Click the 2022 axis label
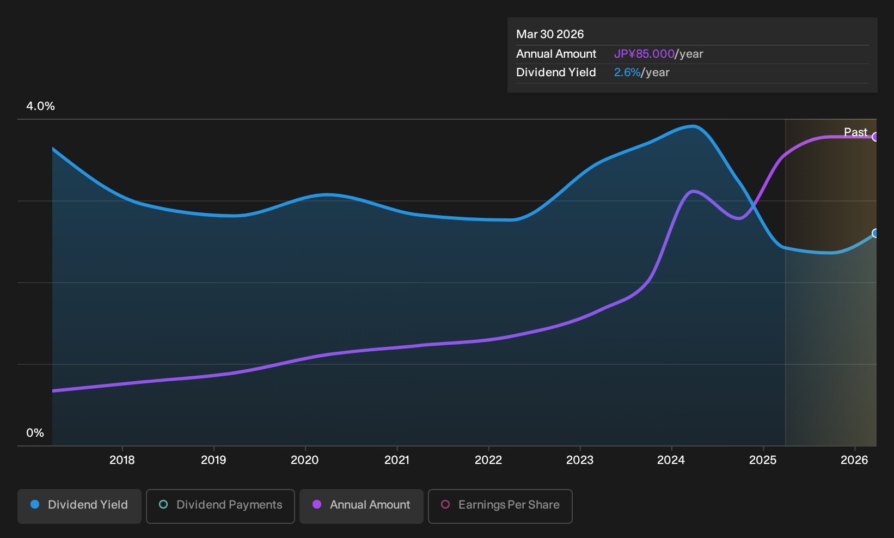Image resolution: width=894 pixels, height=538 pixels. [488, 460]
